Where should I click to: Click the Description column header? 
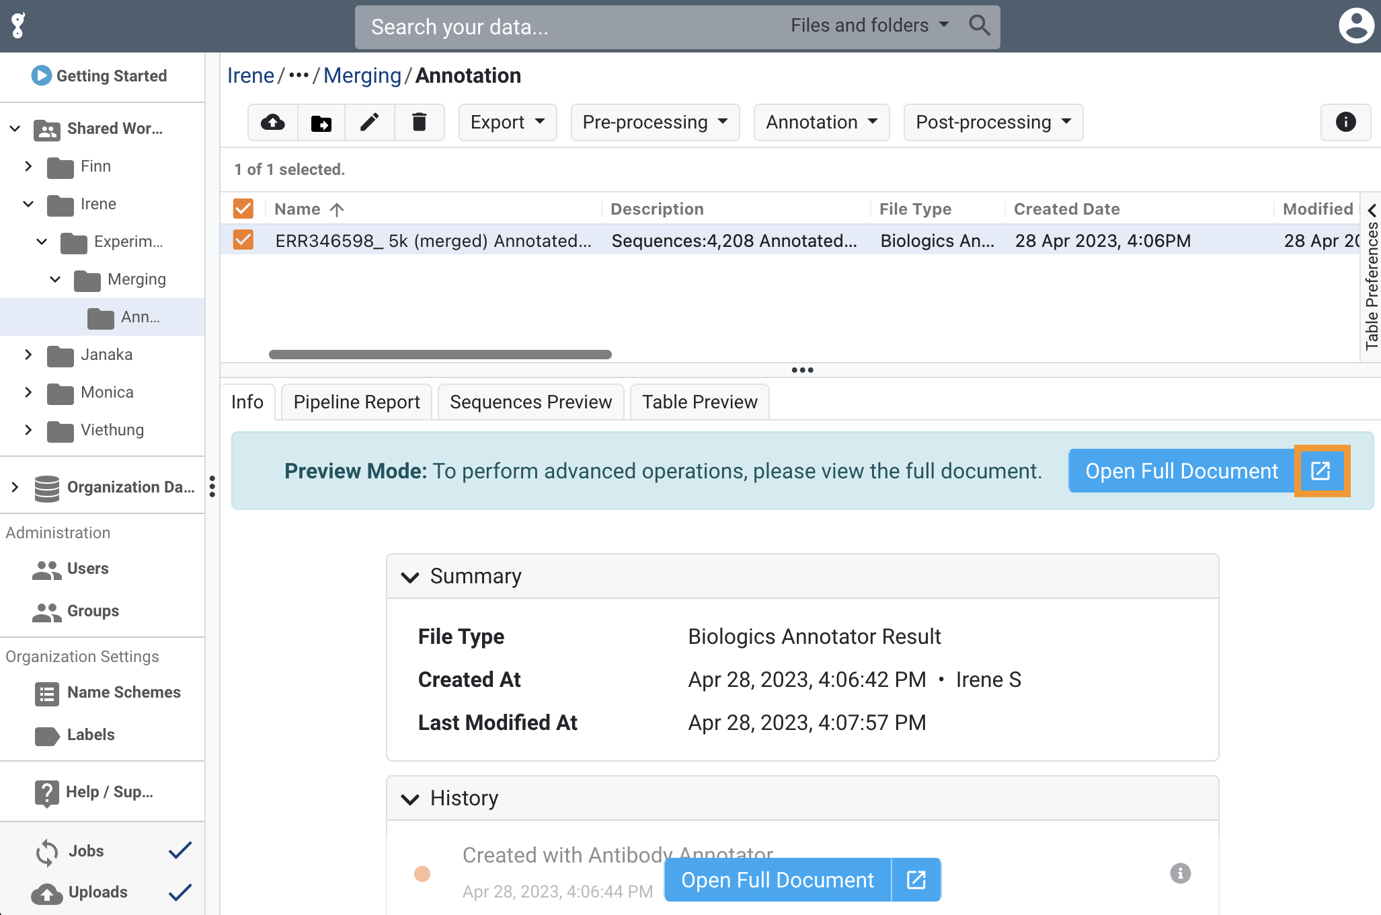[x=657, y=209]
